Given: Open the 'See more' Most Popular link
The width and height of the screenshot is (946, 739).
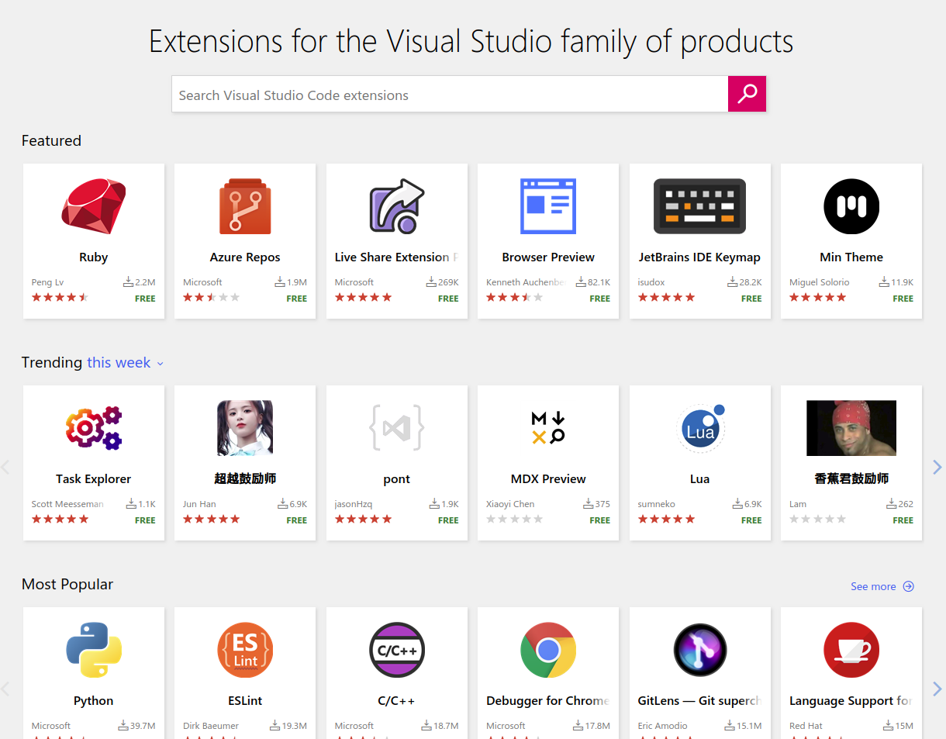Looking at the screenshot, I should 882,586.
